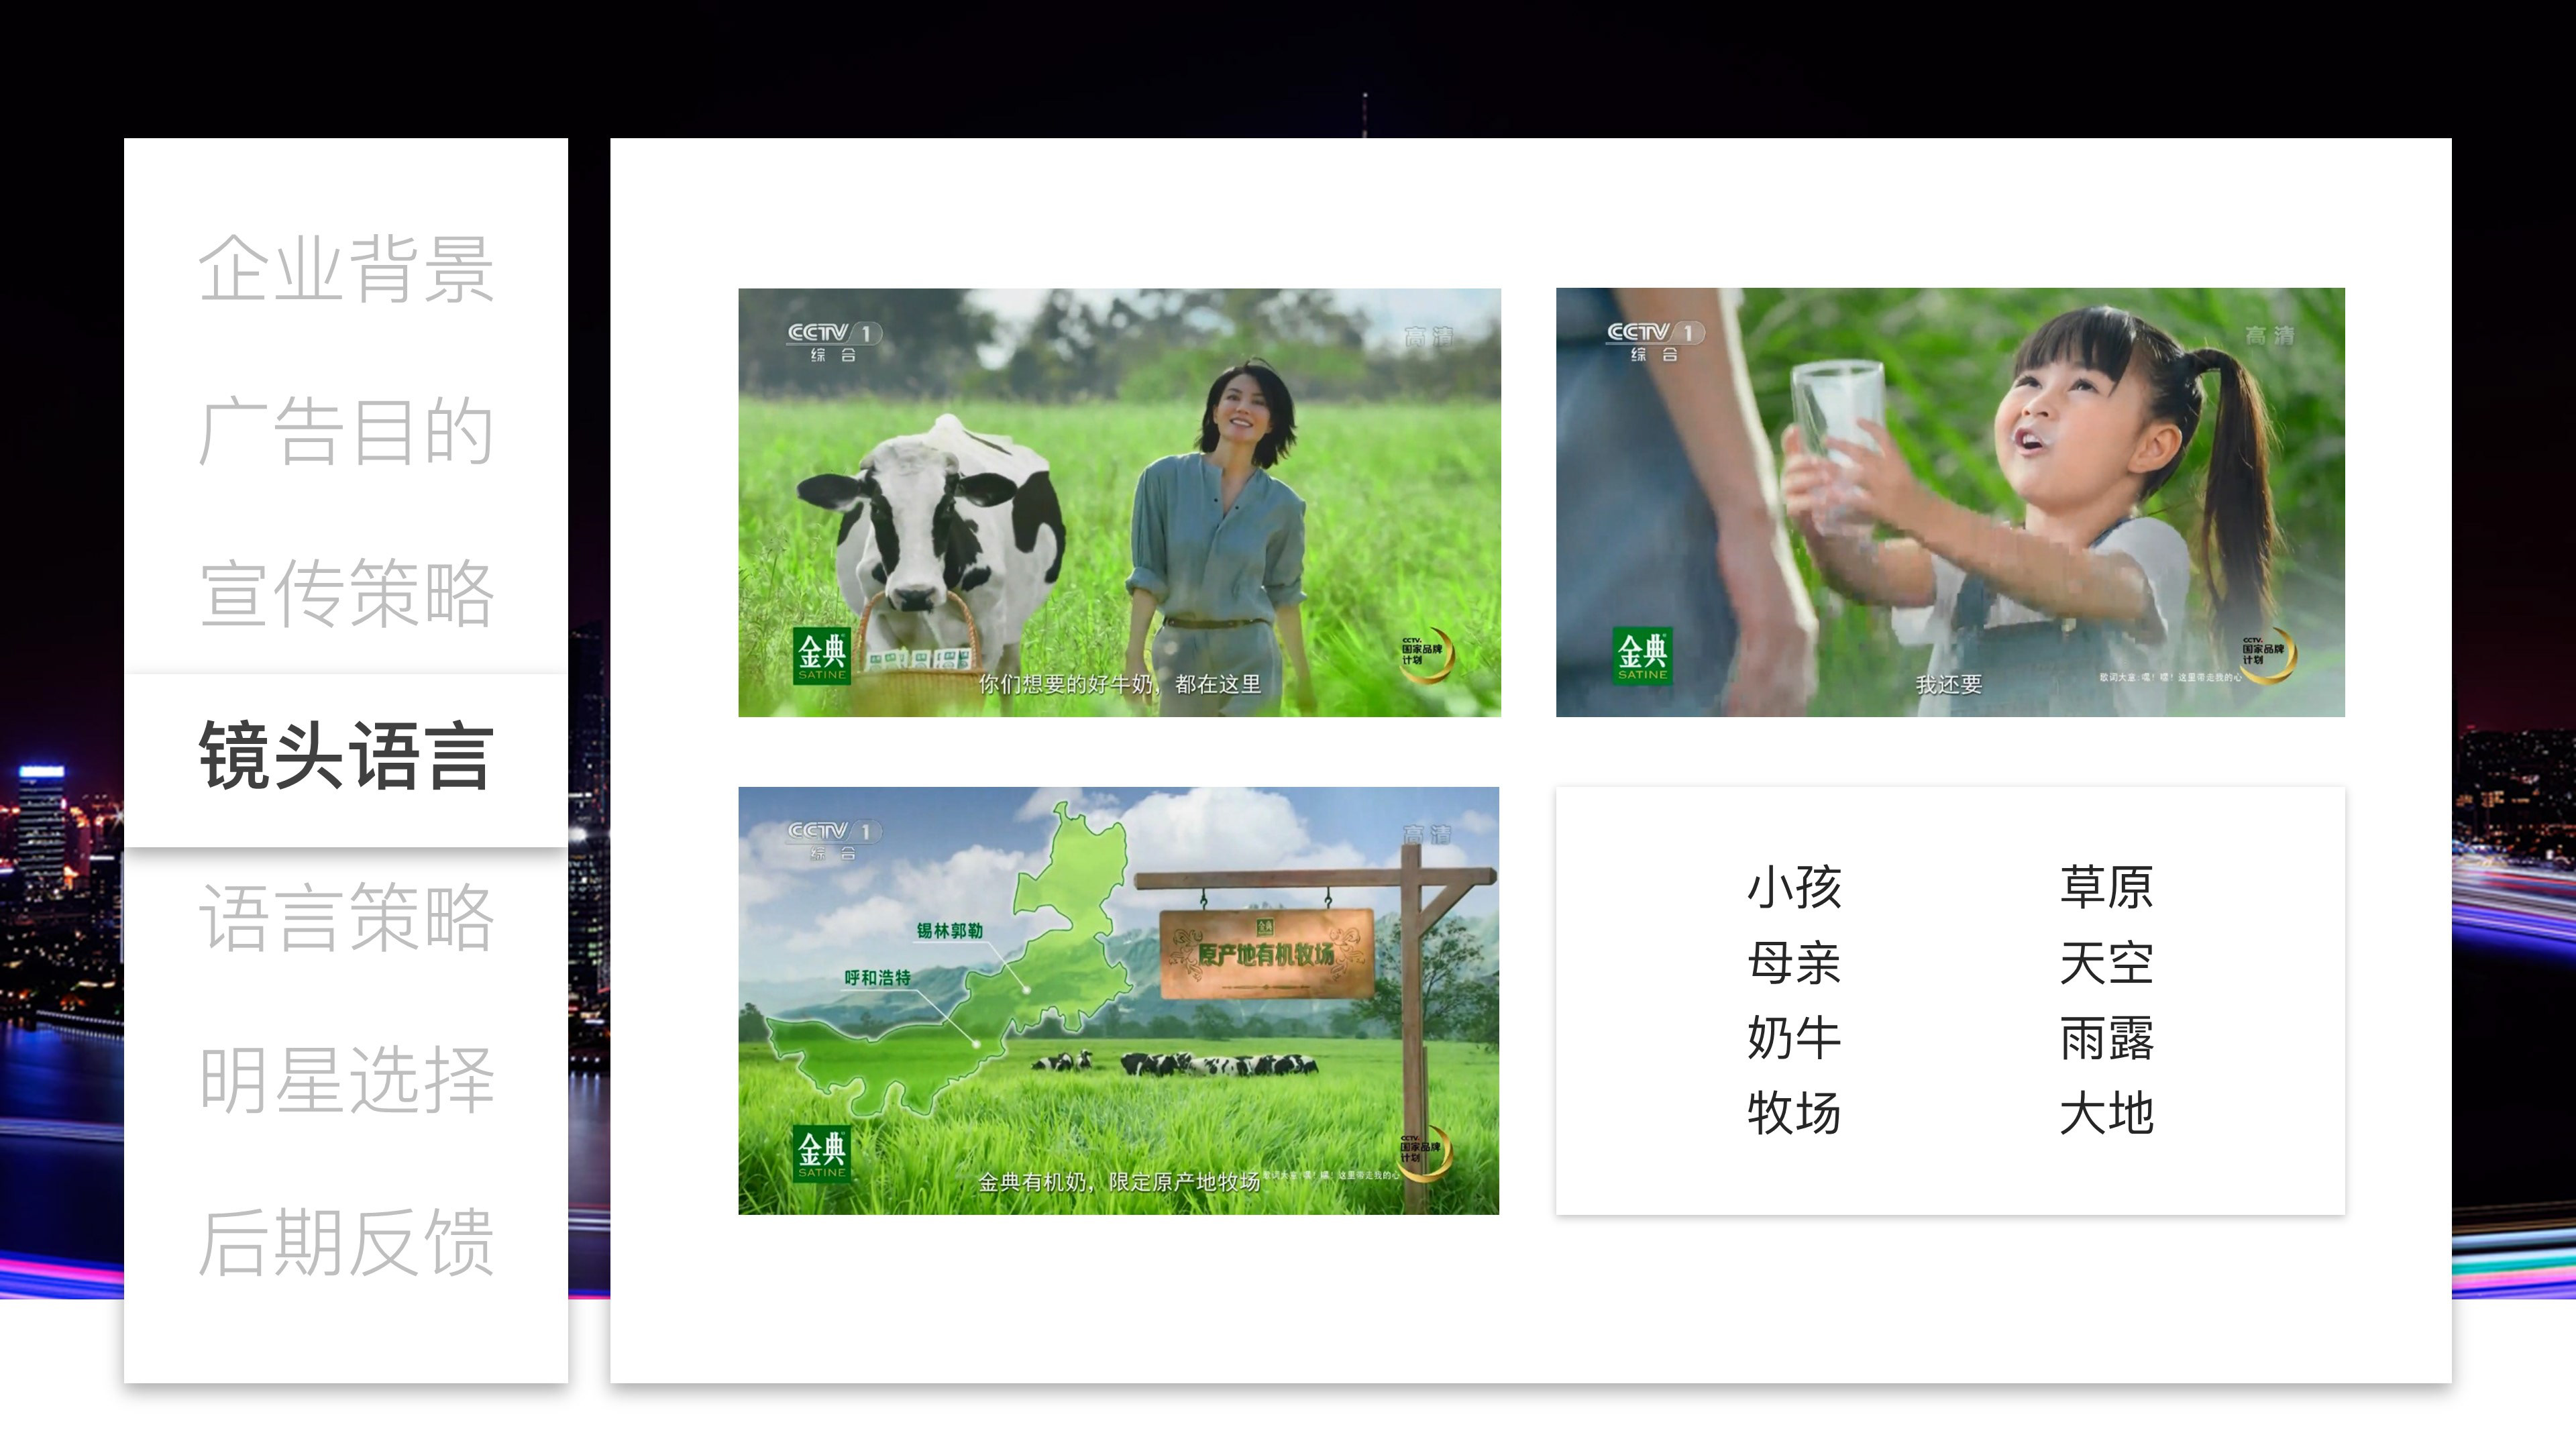
Task: Open the 广告目的 section
Action: [x=346, y=431]
